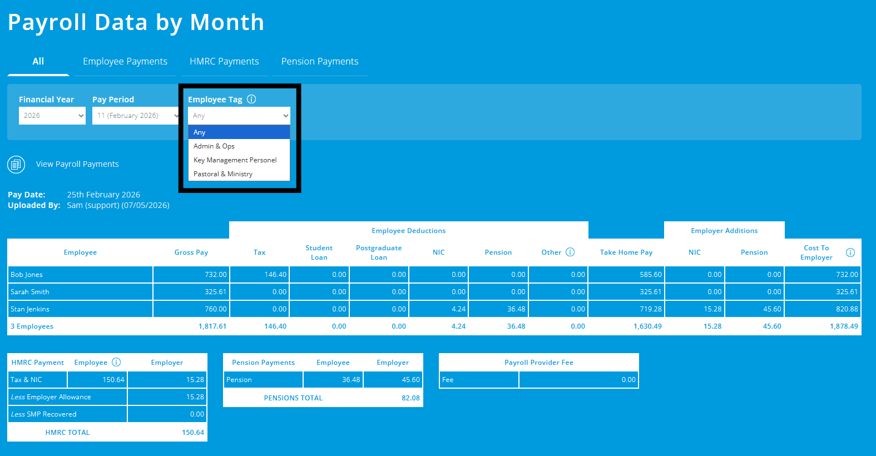The image size is (876, 456).
Task: Show info for Cost To Employer column
Action: [850, 252]
